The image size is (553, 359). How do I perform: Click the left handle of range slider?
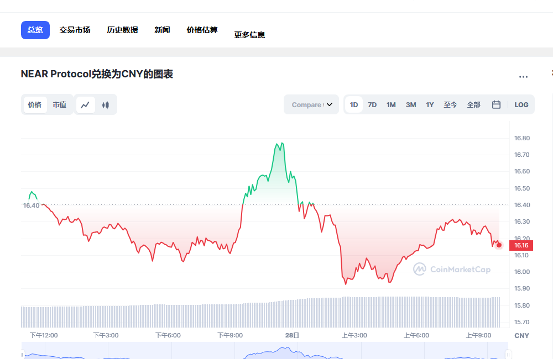[22, 354]
